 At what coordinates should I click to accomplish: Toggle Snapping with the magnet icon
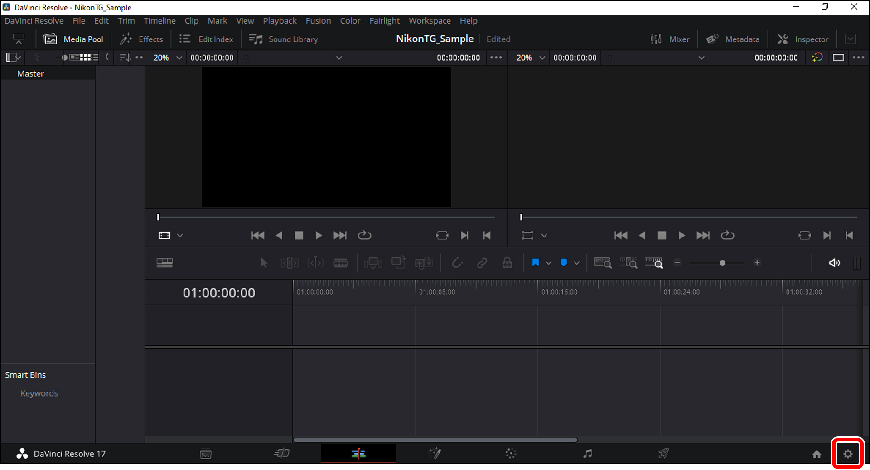pyautogui.click(x=457, y=263)
